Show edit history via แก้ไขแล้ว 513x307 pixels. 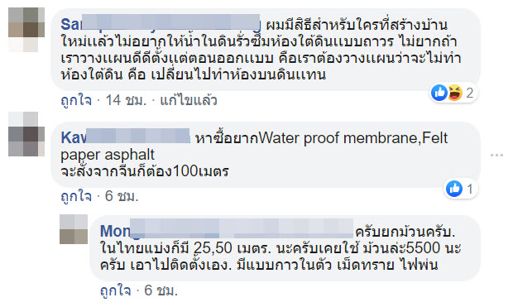(189, 100)
